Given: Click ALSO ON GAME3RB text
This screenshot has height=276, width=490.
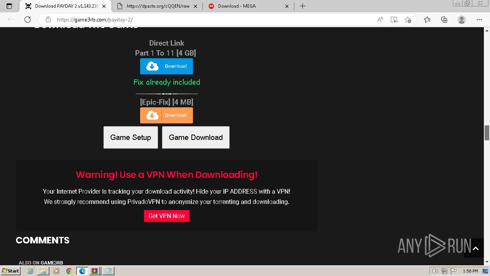Looking at the screenshot, I should point(41,263).
